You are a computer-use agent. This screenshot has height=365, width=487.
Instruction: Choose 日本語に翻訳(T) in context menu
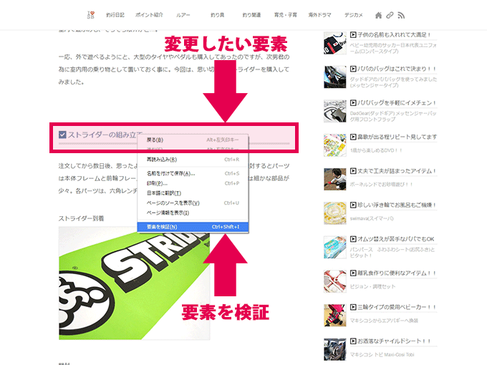point(193,193)
